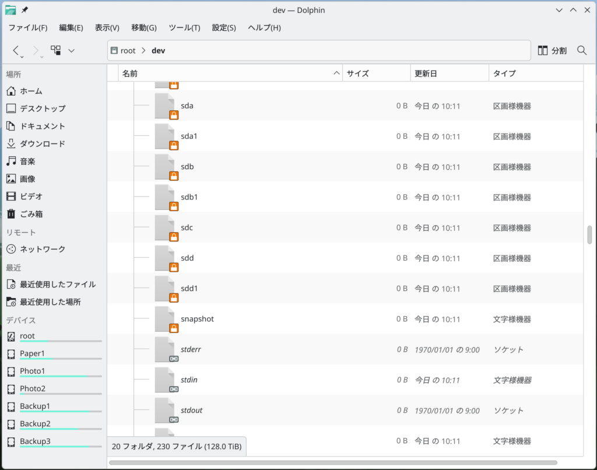This screenshot has width=597, height=470.
Task: Select the snapshot file row
Action: (198, 319)
